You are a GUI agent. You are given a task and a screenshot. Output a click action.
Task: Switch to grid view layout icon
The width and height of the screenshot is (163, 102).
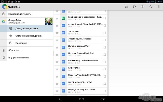coord(126,7)
